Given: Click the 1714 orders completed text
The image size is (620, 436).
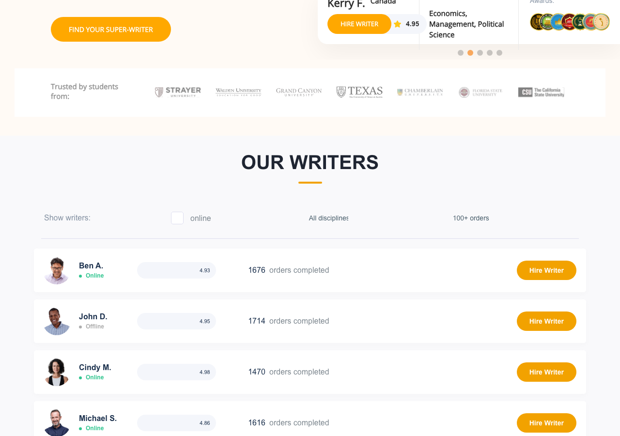Looking at the screenshot, I should (x=289, y=321).
